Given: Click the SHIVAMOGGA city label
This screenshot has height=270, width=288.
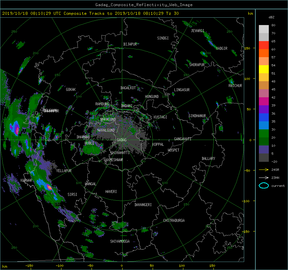Looking at the screenshot, I should [120, 241].
